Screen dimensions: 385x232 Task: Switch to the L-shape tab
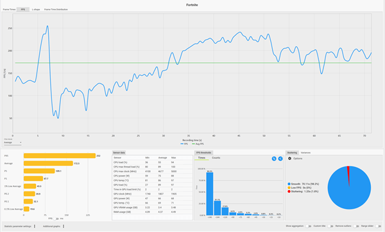pyautogui.click(x=36, y=10)
